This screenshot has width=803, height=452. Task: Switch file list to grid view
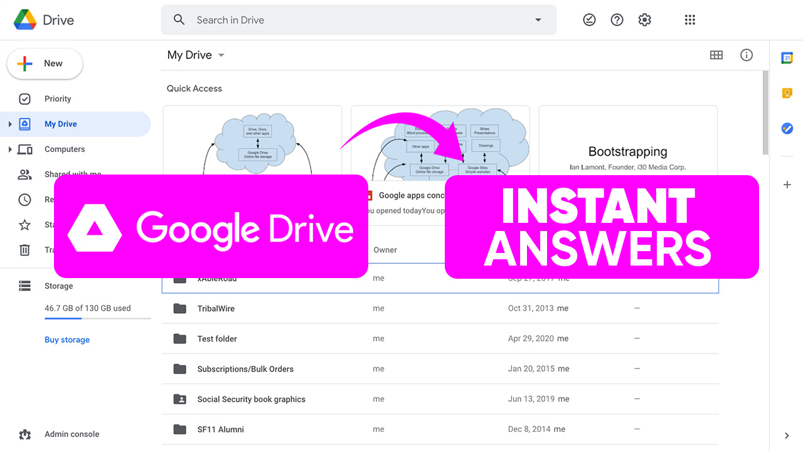(x=716, y=55)
